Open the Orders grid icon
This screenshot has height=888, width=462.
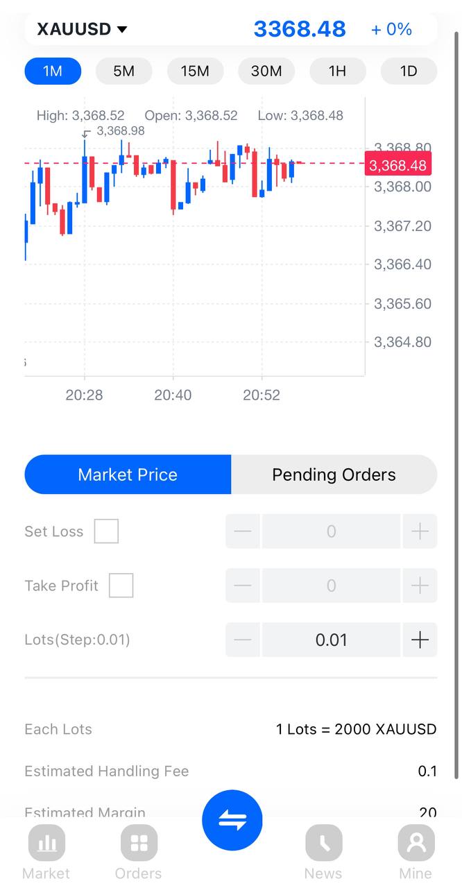(139, 842)
